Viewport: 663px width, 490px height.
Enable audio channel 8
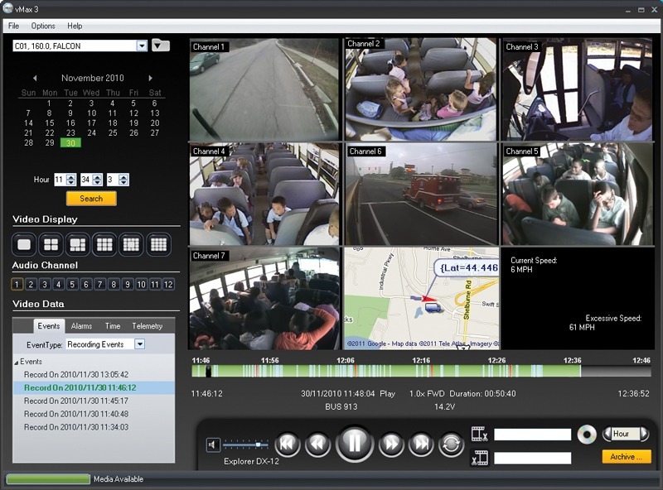click(114, 284)
